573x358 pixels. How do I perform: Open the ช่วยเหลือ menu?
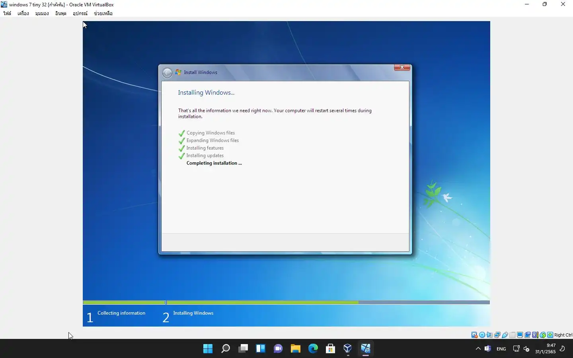pos(103,14)
